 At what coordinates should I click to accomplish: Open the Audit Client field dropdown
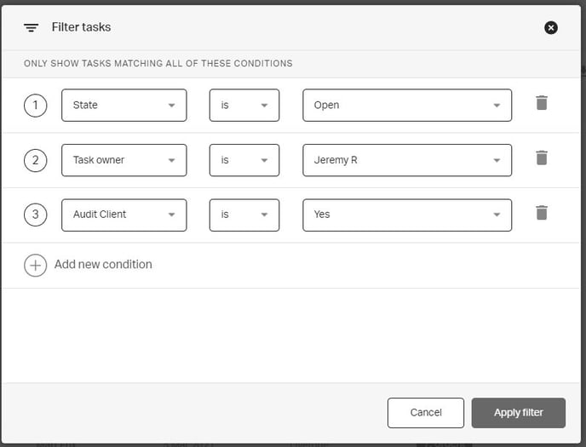tap(124, 215)
